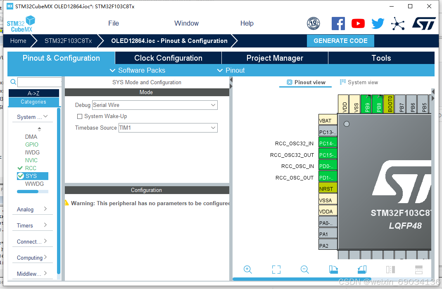The width and height of the screenshot is (442, 289).
Task: Fit chip pinout to view
Action: click(x=276, y=269)
